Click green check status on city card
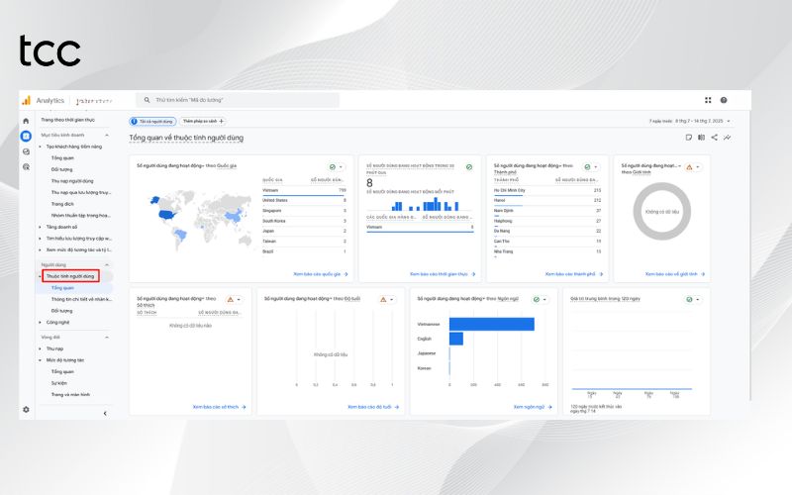Viewport: 792px width, 495px height. (x=587, y=167)
